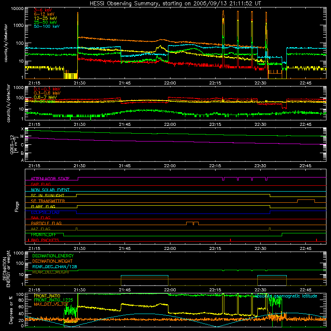Select the PARTICLE_FLAG label
Viewport: 331px width, 331px height.
pos(46,223)
